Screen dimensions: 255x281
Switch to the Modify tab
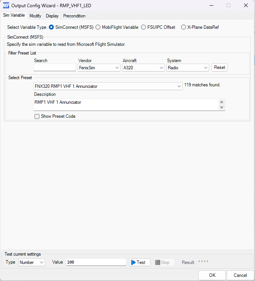(35, 16)
